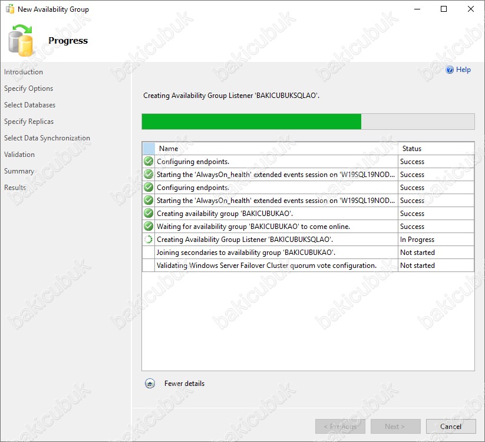Viewport: 485px width, 442px height.
Task: Select the Introduction step in sidebar
Action: 24,72
